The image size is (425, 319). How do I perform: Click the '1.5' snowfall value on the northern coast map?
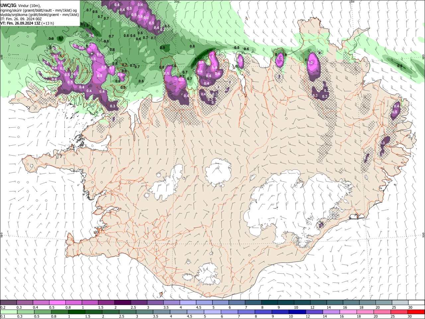click(280, 59)
